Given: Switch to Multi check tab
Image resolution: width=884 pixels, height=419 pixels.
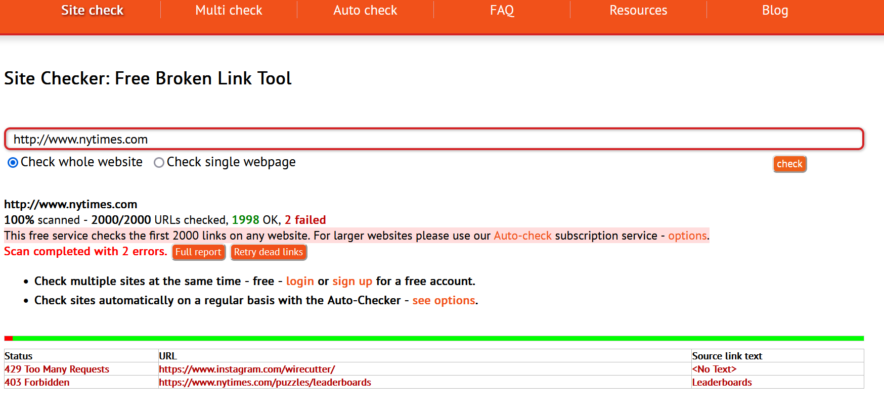Looking at the screenshot, I should (229, 11).
